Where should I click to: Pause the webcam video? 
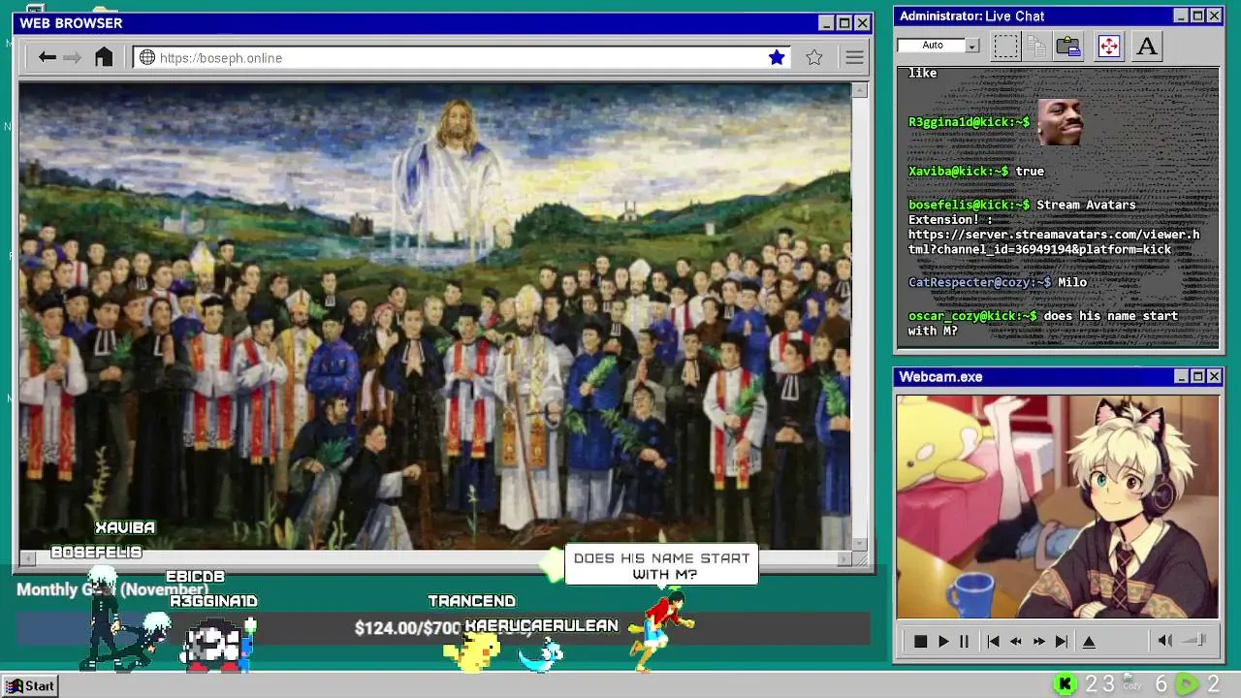(964, 641)
